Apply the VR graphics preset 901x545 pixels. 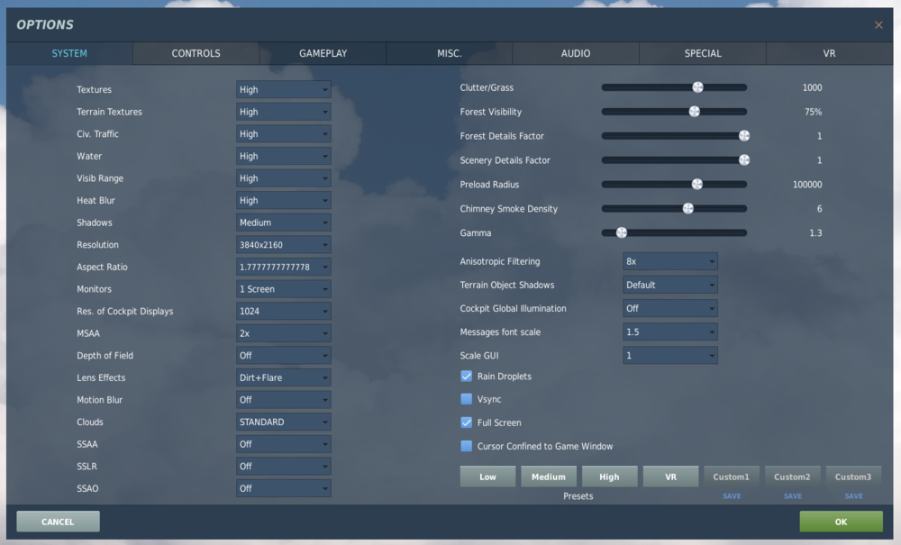[670, 477]
